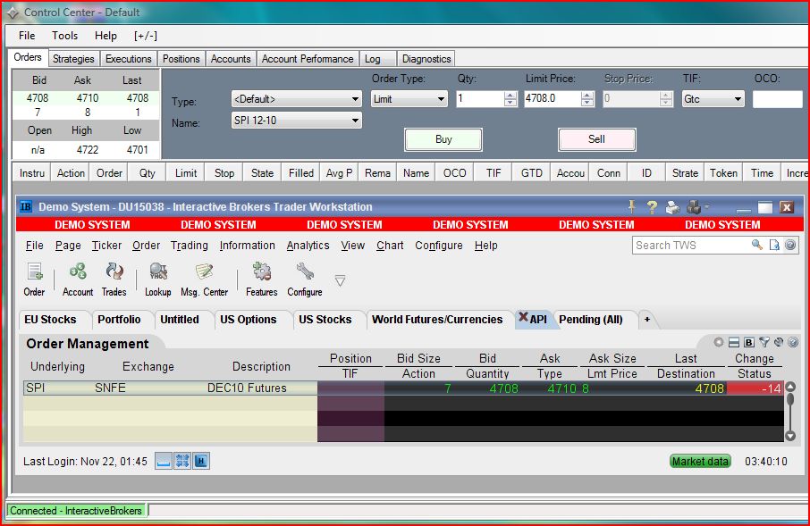
Task: Open the Analytics menu in TWS
Action: click(308, 246)
